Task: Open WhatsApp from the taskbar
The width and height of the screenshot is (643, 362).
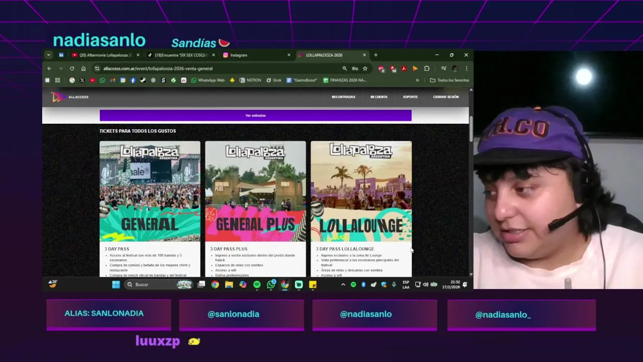Action: pyautogui.click(x=271, y=285)
